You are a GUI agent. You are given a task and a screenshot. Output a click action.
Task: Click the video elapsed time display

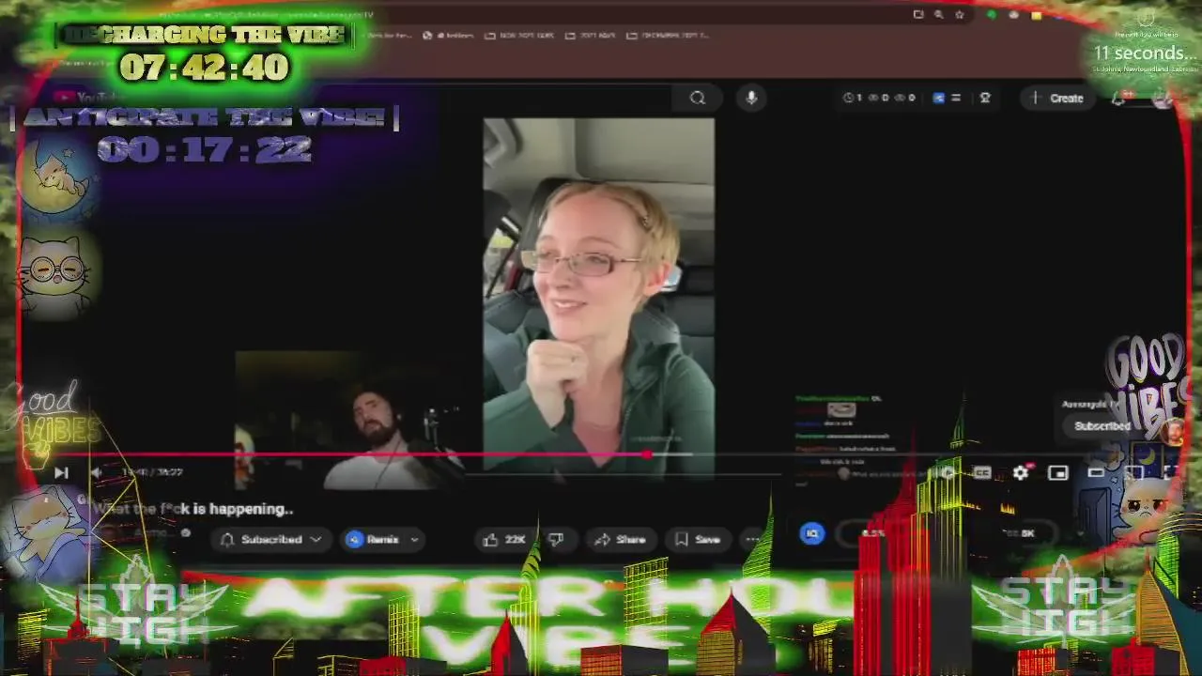(152, 472)
